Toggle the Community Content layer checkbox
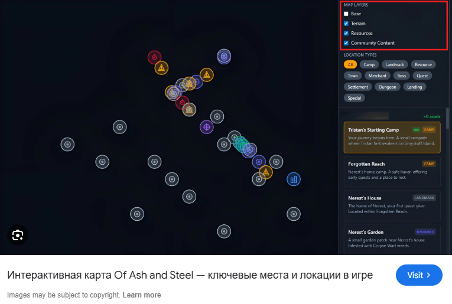Viewport: 452px width, 304px height. [346, 43]
